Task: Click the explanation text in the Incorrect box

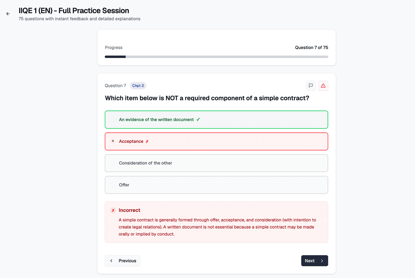Action: tap(217, 227)
